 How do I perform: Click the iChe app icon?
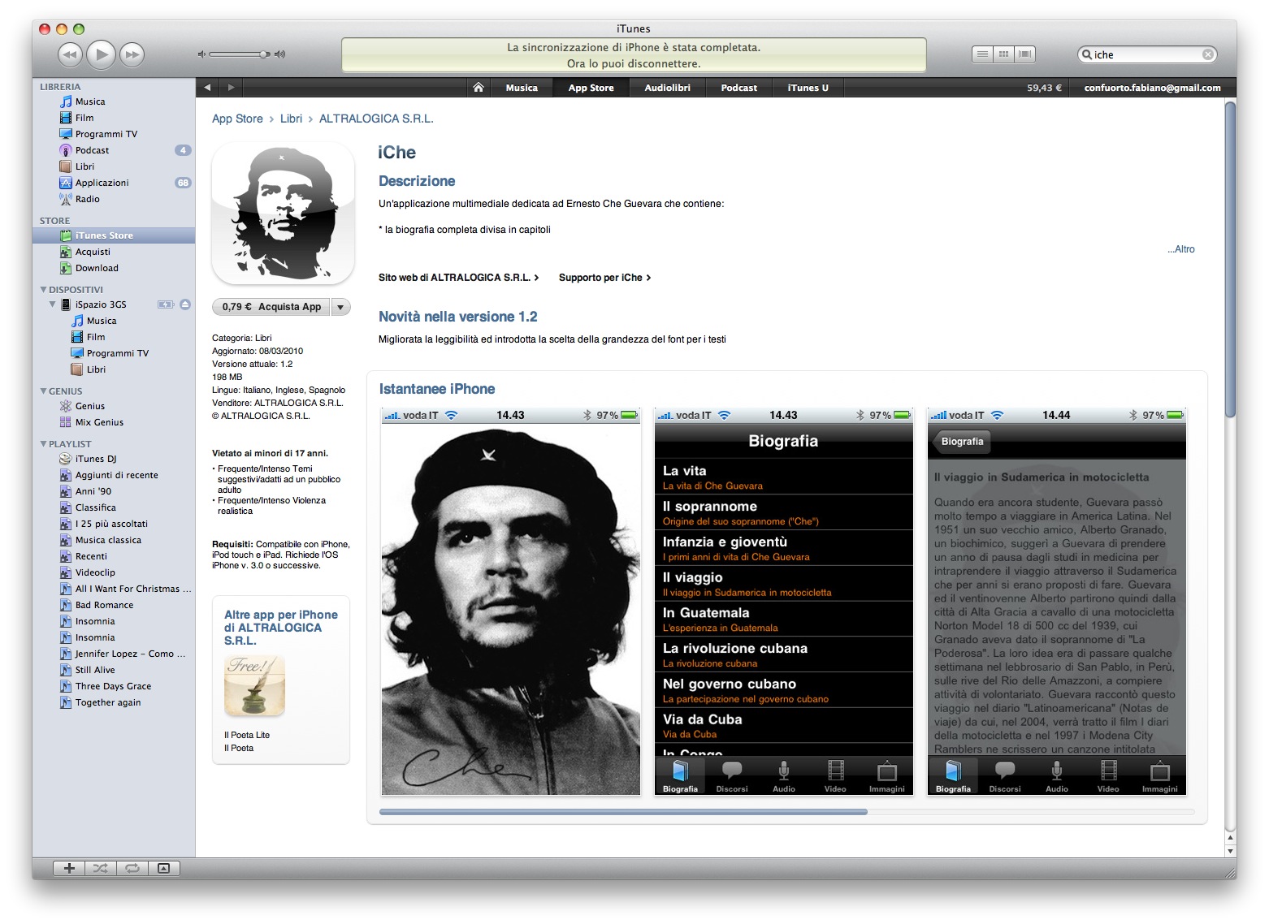pyautogui.click(x=283, y=213)
